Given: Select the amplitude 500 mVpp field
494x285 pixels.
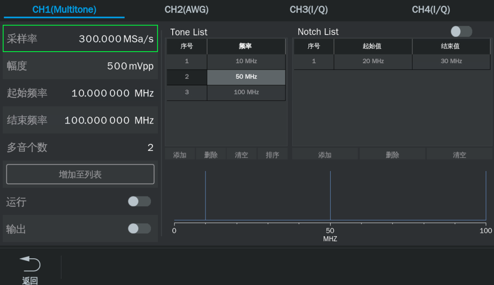Looking at the screenshot, I should pos(80,66).
